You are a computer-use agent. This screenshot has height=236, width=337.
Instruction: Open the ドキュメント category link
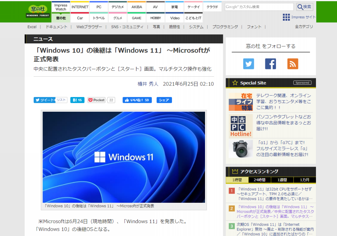(57, 27)
